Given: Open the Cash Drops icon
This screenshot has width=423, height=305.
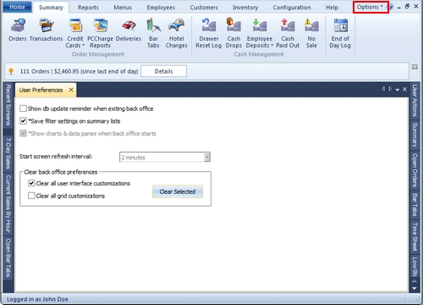Looking at the screenshot, I should [233, 33].
